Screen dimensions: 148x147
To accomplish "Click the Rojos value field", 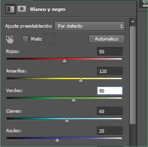I will tap(110, 52).
